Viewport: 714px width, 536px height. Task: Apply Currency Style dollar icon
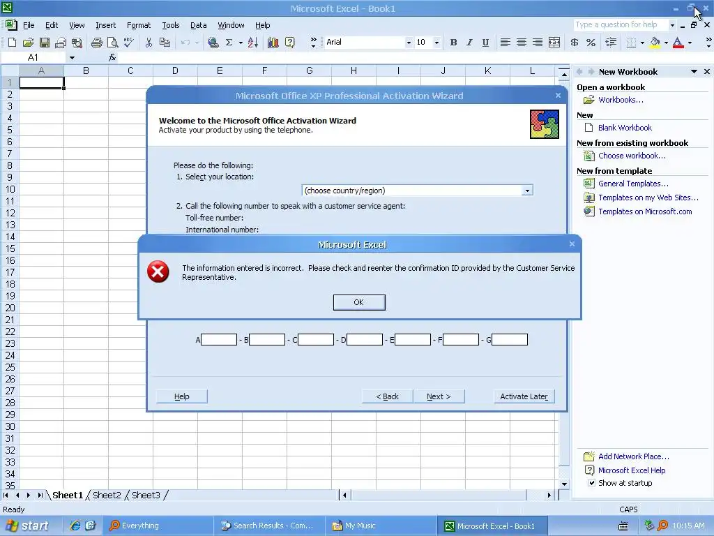coord(575,43)
